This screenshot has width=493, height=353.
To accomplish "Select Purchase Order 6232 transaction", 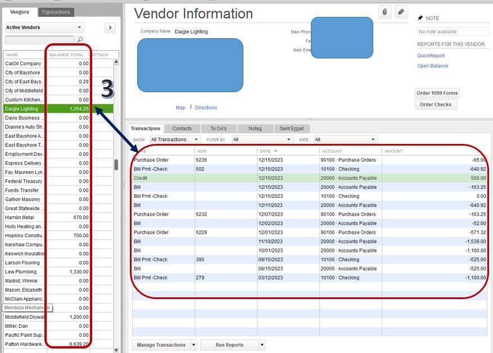I will 310,214.
